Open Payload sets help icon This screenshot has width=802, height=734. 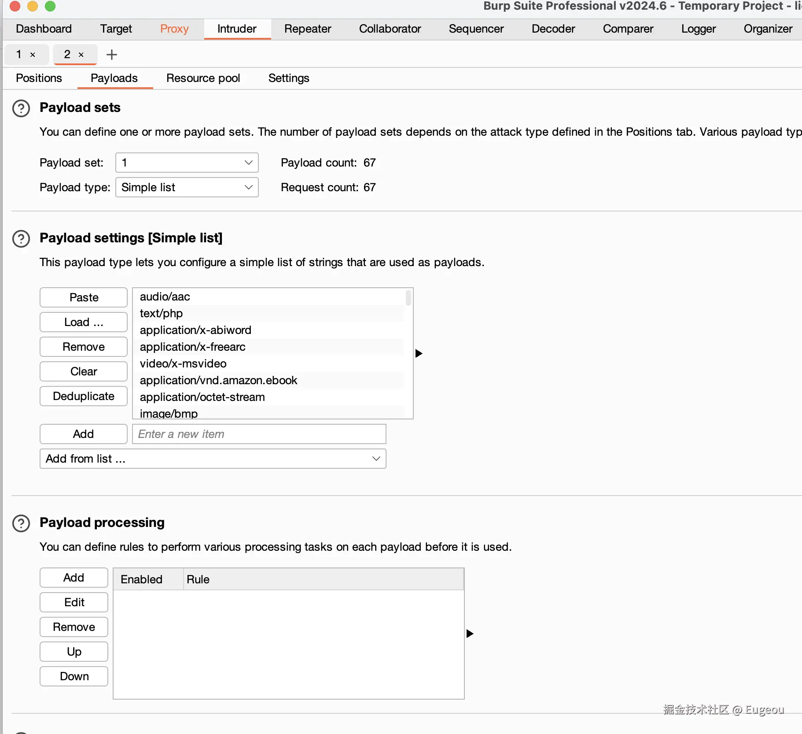(x=21, y=108)
